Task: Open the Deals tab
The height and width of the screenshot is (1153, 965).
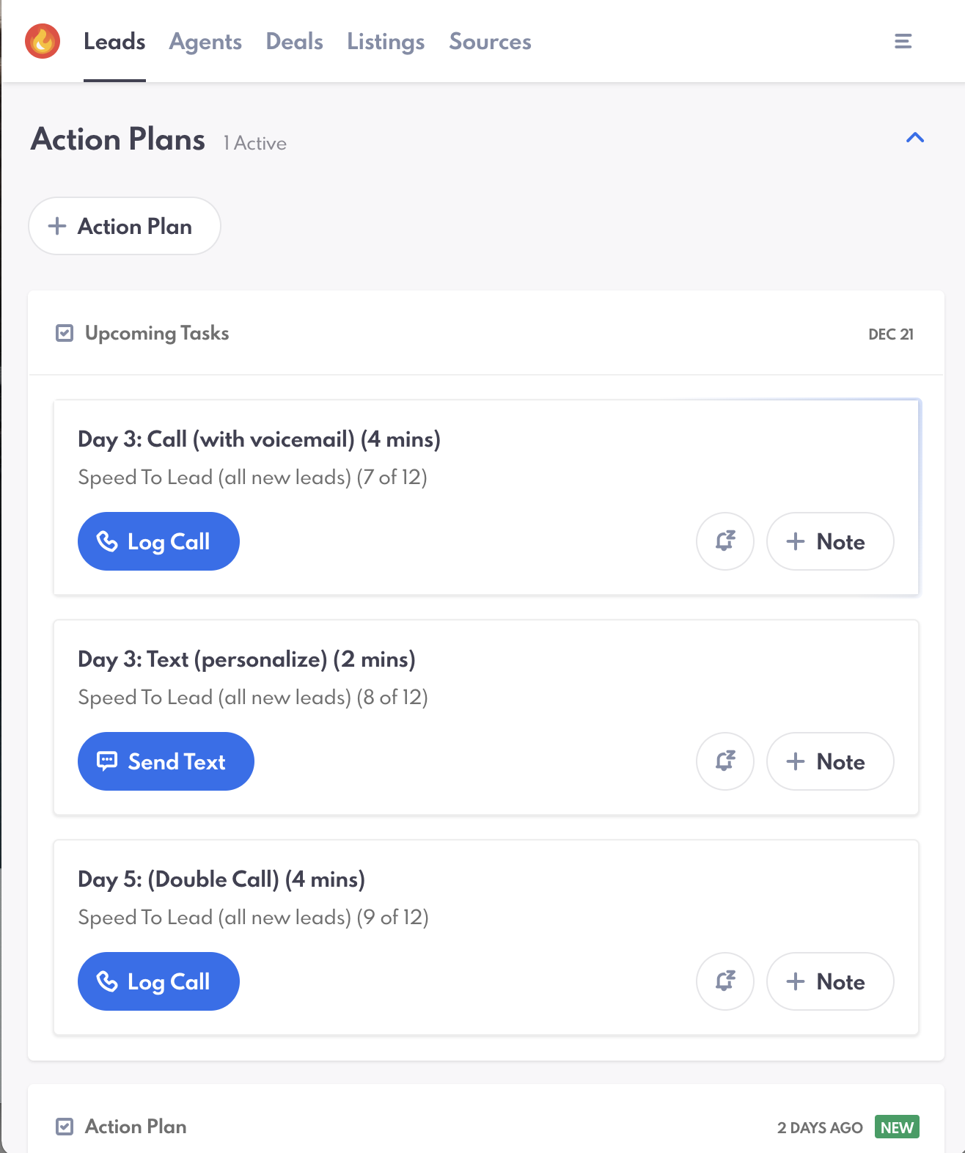Action: pos(294,42)
